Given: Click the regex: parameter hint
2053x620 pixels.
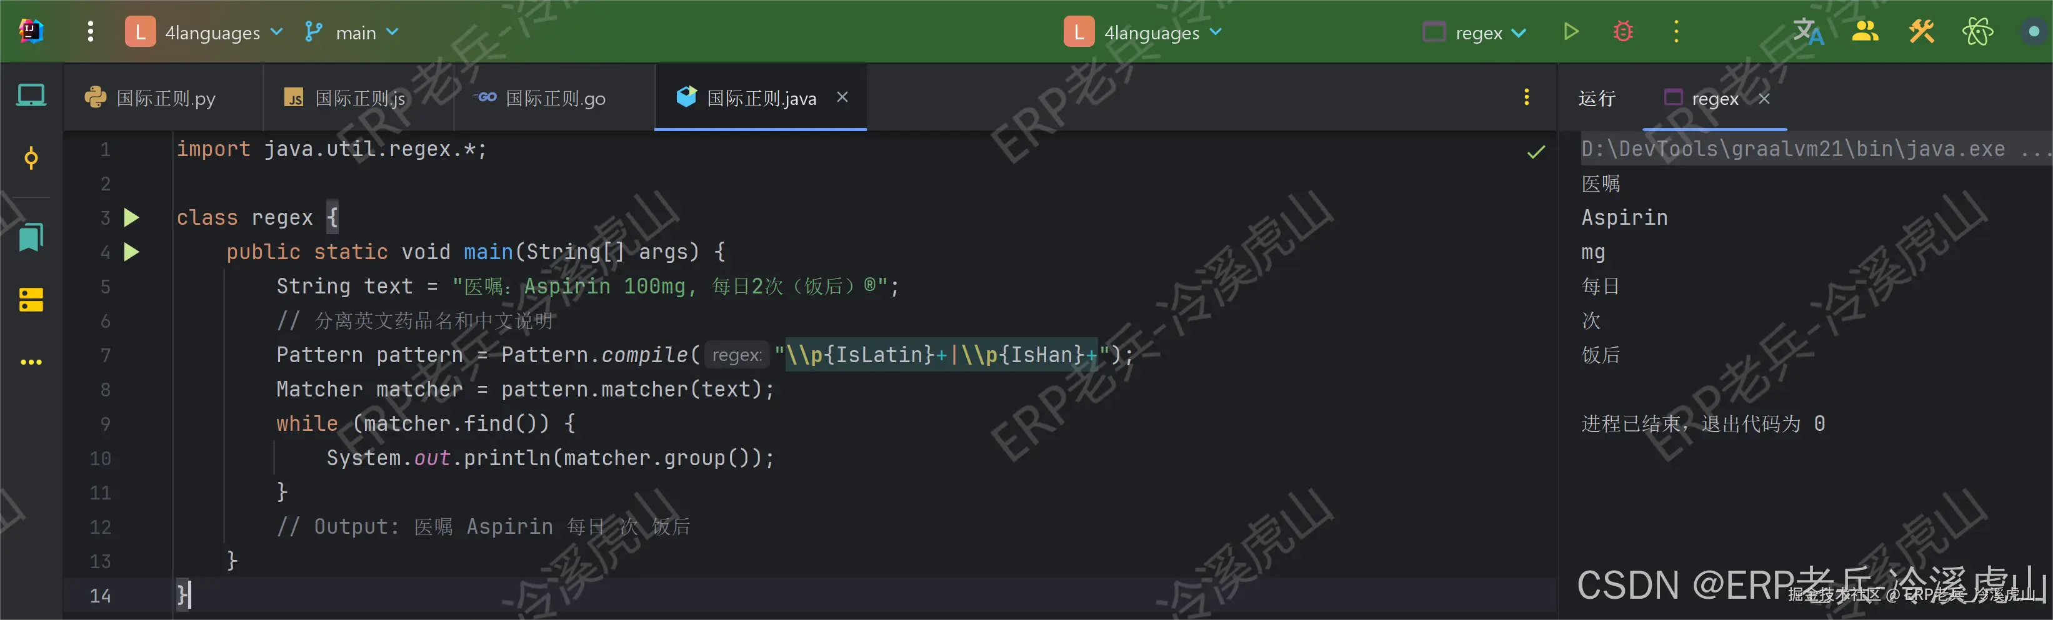Looking at the screenshot, I should click(736, 355).
